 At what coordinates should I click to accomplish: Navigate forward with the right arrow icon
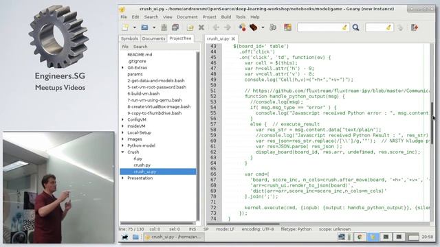228,27
